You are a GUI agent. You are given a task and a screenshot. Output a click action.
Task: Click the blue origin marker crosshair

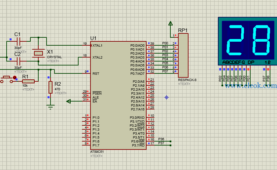coord(167,97)
